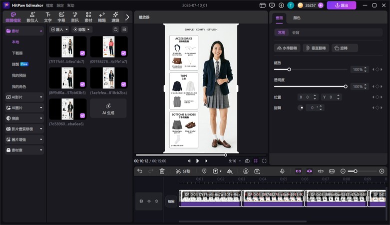Expand the AI圖片 section
The width and height of the screenshot is (390, 225).
pos(24,107)
